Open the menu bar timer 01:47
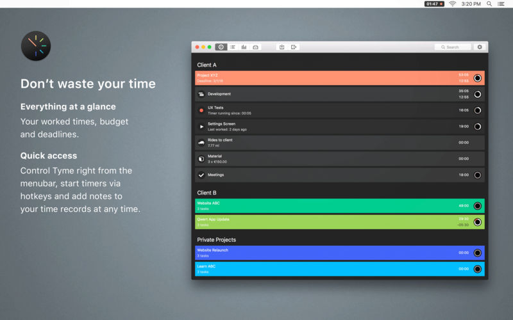The width and height of the screenshot is (513, 320). point(434,4)
